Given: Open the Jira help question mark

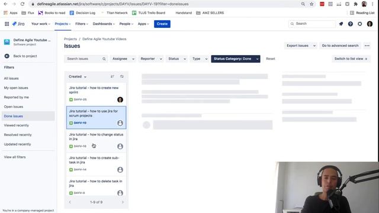Looking at the screenshot, I should click(x=351, y=24).
